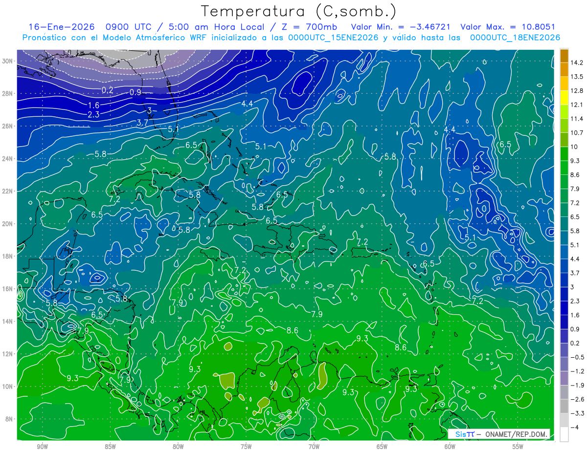Click the longitude axis label "85W"
The image size is (587, 453).
click(110, 447)
